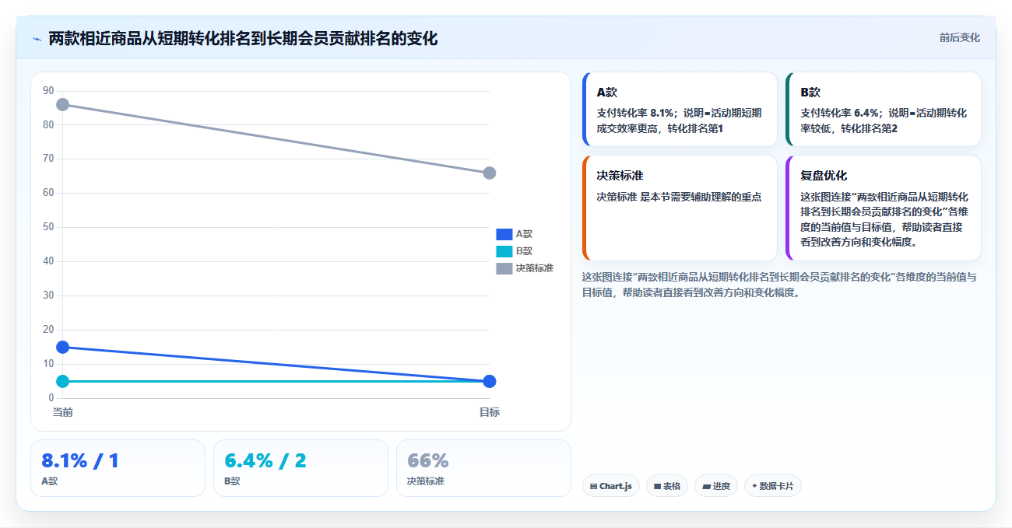Click the 66% 决策标准 stat card
The width and height of the screenshot is (1012, 528).
pos(483,468)
